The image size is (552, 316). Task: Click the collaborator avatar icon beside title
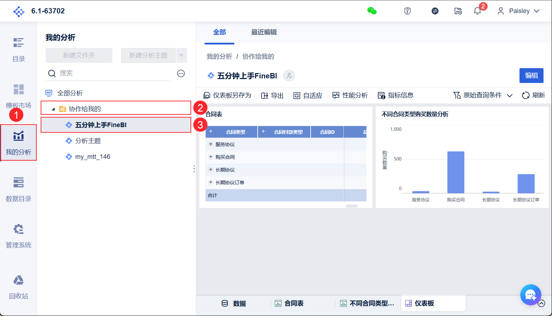pos(289,76)
